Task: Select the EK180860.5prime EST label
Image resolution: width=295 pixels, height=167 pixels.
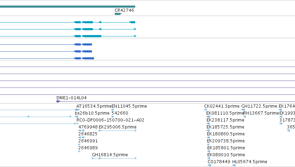Action: (226, 134)
